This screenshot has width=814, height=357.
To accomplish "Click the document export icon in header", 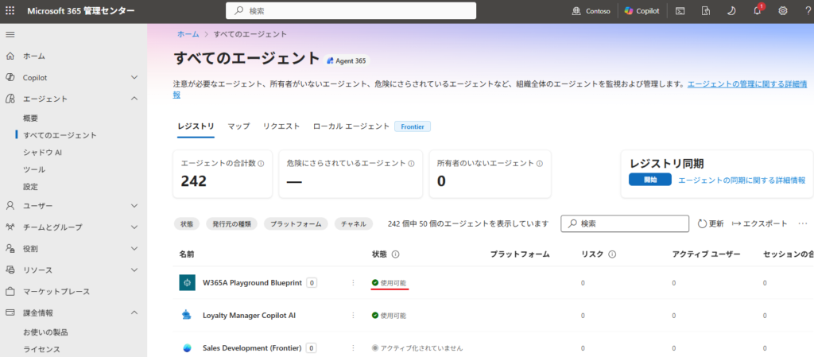I will (x=706, y=11).
